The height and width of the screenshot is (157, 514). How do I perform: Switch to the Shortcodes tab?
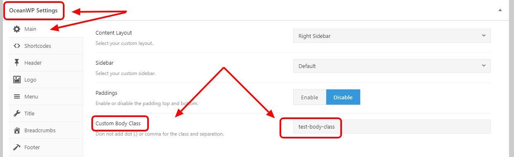pos(45,46)
